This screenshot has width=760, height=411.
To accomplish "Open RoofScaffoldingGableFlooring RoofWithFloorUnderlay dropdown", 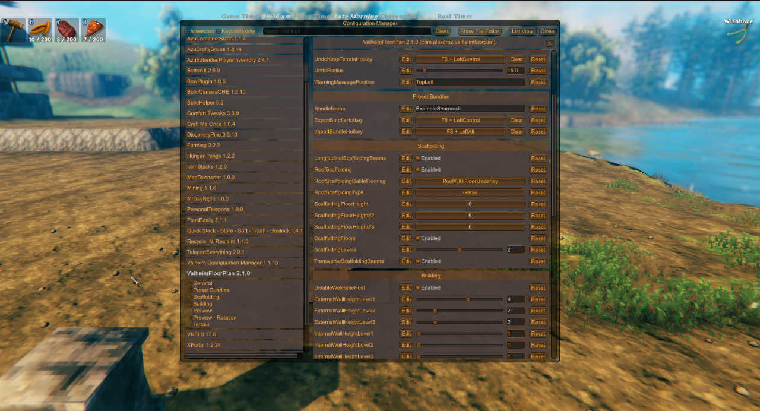I will pos(470,181).
